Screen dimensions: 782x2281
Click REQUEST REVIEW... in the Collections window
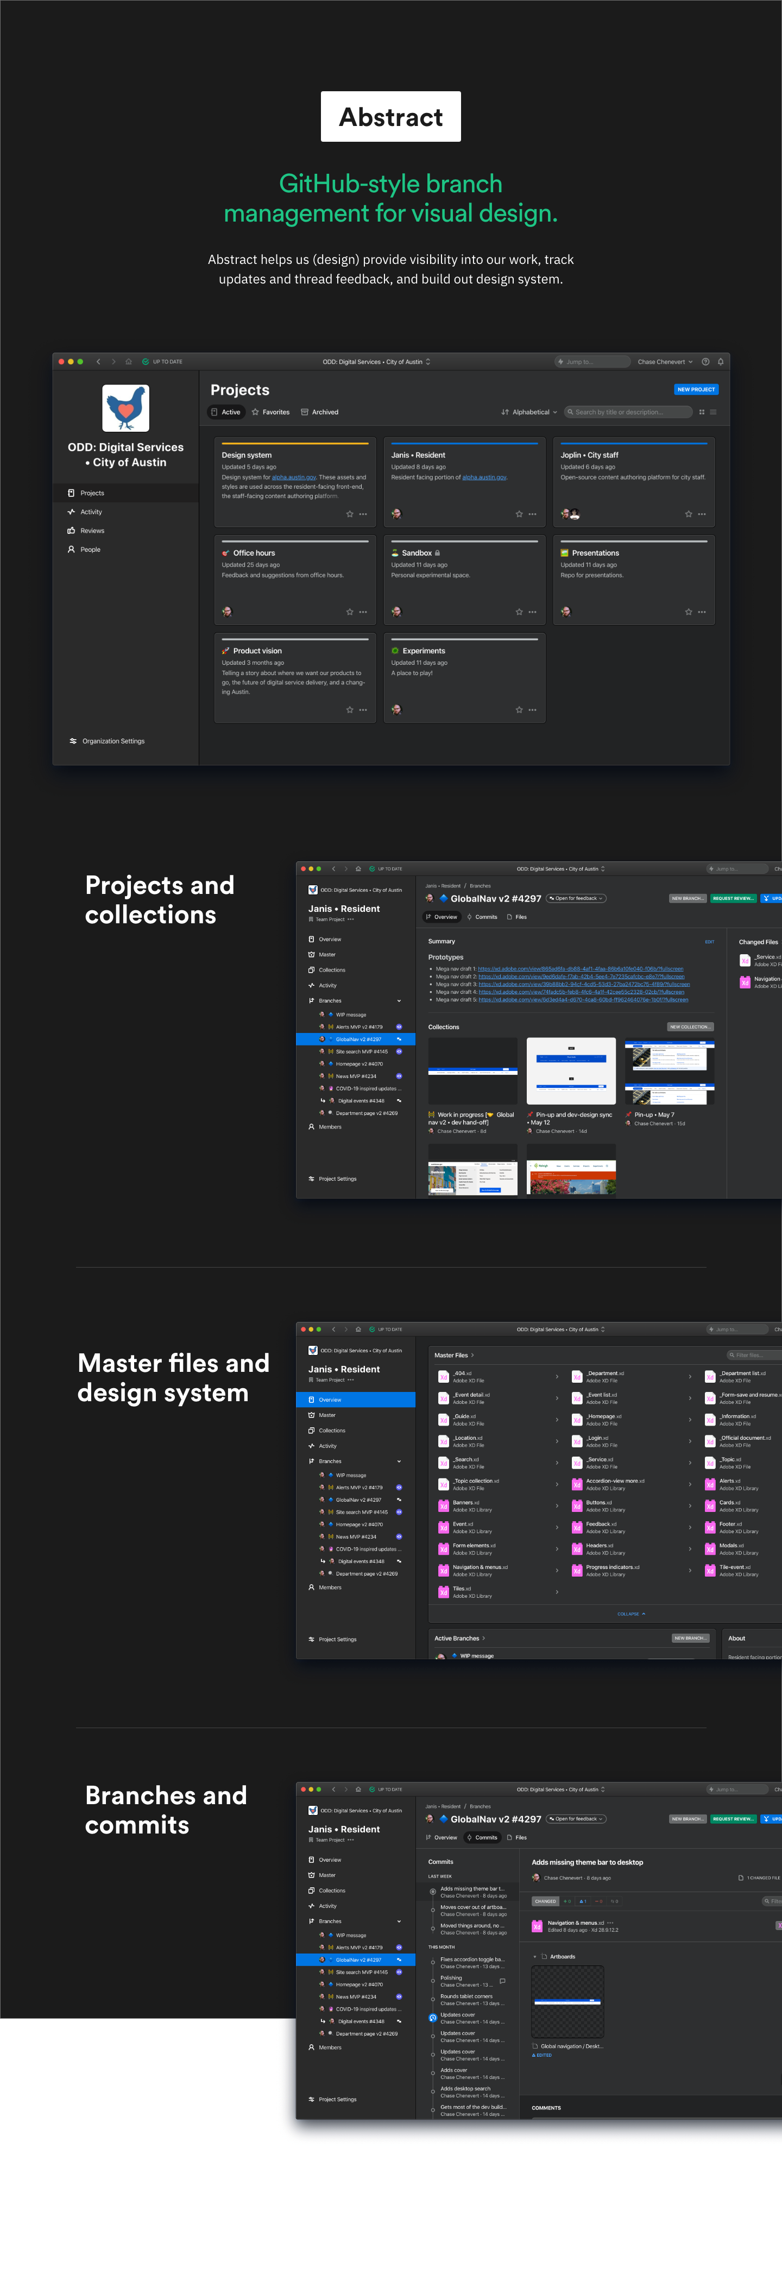pos(733,898)
